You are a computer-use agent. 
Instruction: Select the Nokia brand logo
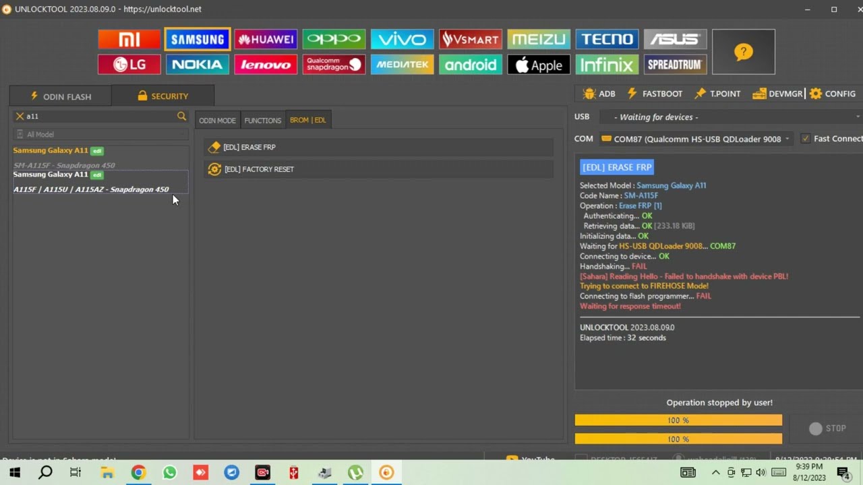point(198,65)
